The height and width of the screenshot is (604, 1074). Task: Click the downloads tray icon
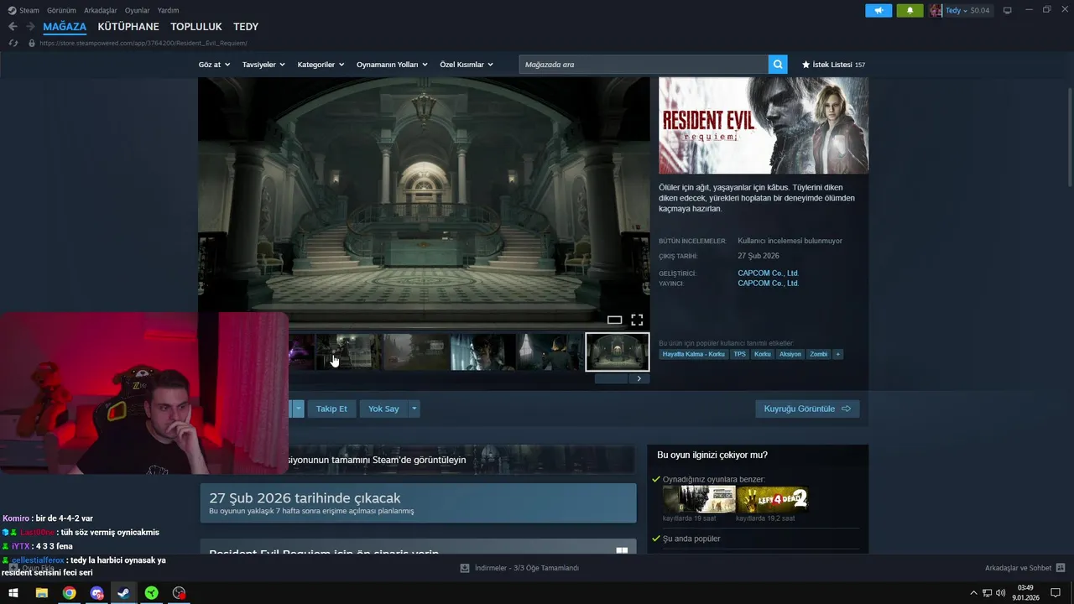tap(464, 568)
